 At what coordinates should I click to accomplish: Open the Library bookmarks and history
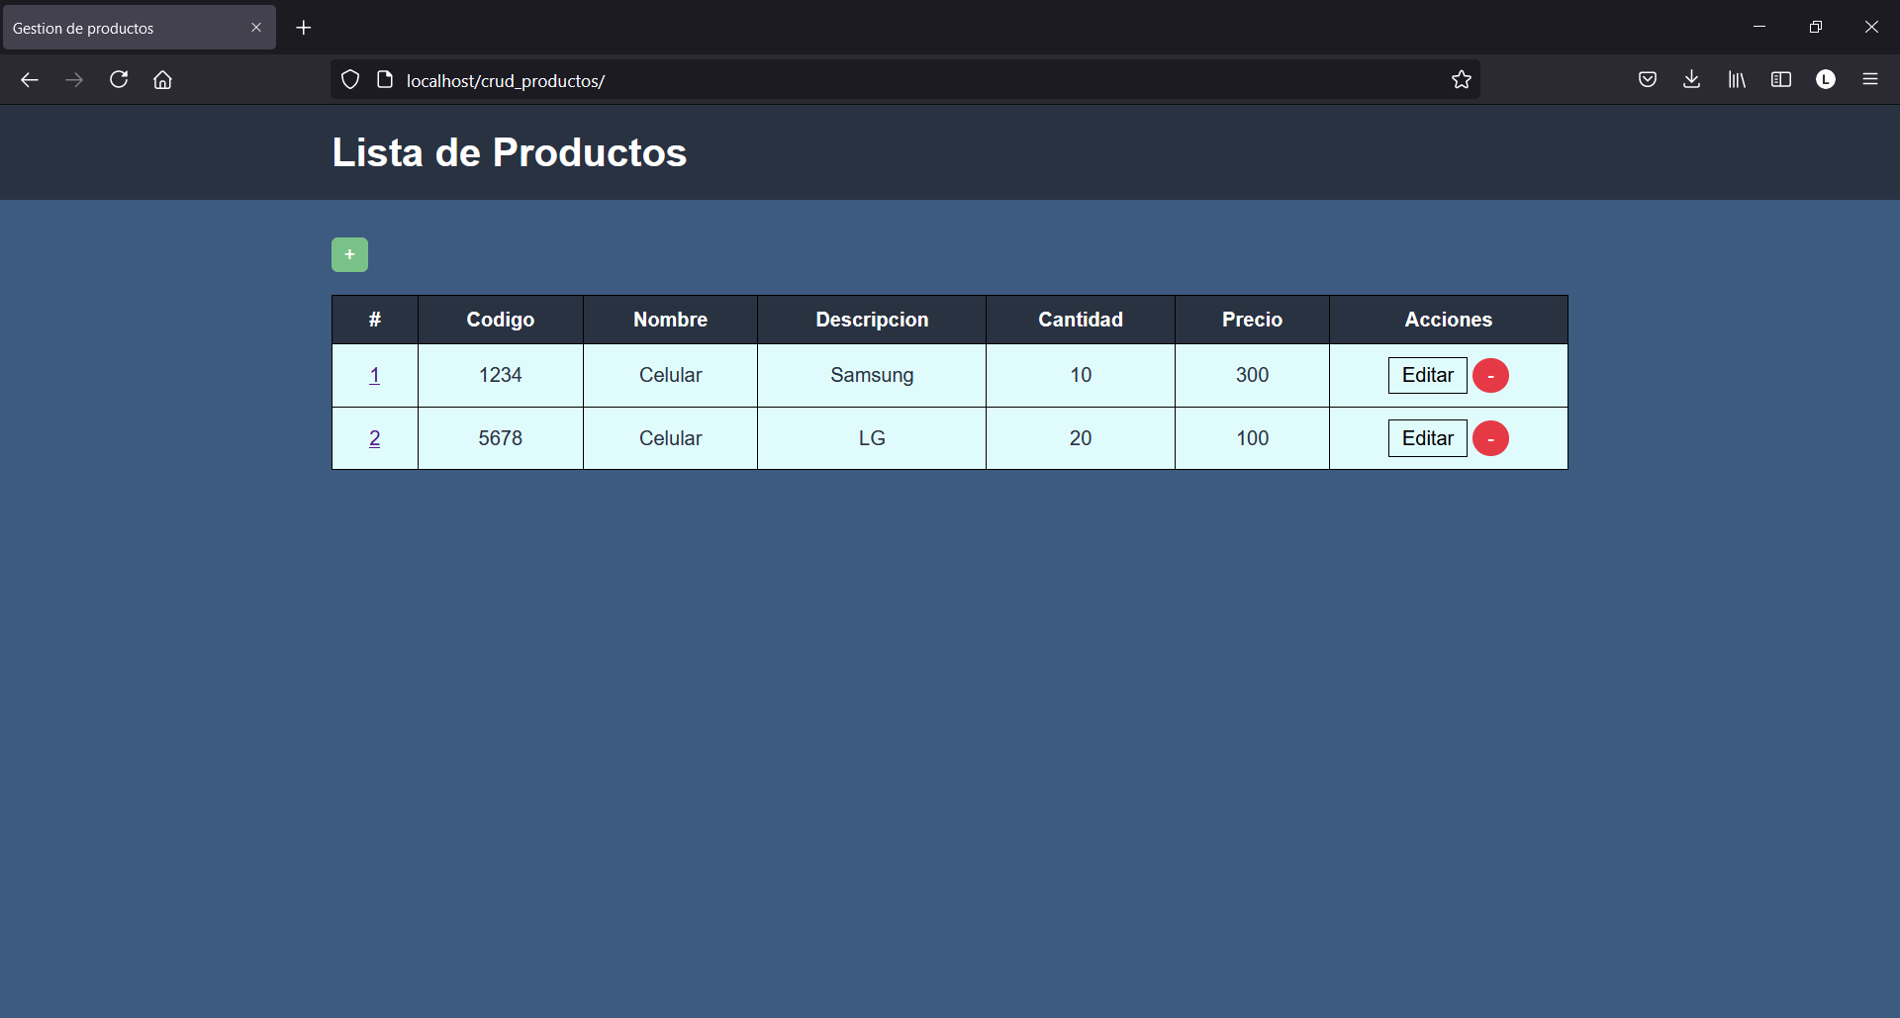(1737, 80)
